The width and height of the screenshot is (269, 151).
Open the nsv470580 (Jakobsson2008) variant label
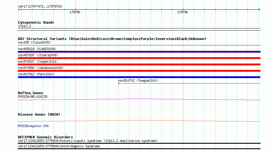click(41, 68)
